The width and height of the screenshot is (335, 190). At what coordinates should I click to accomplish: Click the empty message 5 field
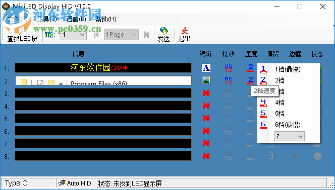(103, 118)
